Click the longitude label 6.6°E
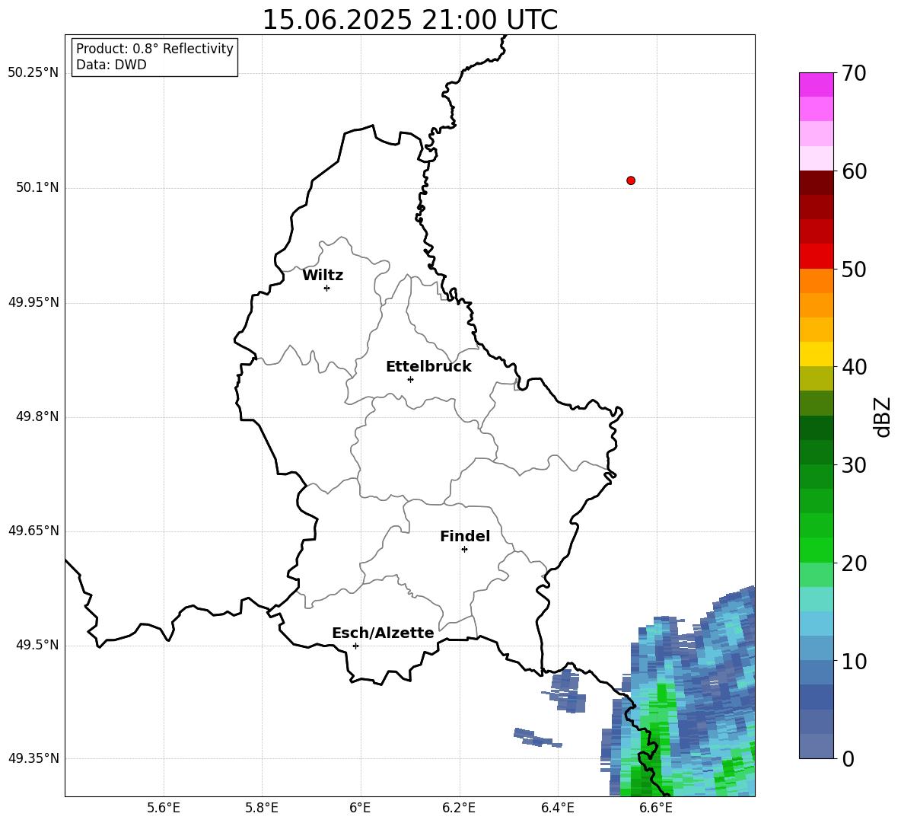The height and width of the screenshot is (823, 901). tap(656, 808)
